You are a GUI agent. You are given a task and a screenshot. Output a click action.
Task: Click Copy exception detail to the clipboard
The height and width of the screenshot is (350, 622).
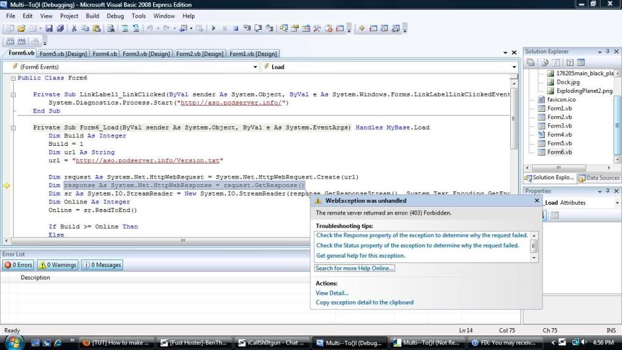click(364, 303)
